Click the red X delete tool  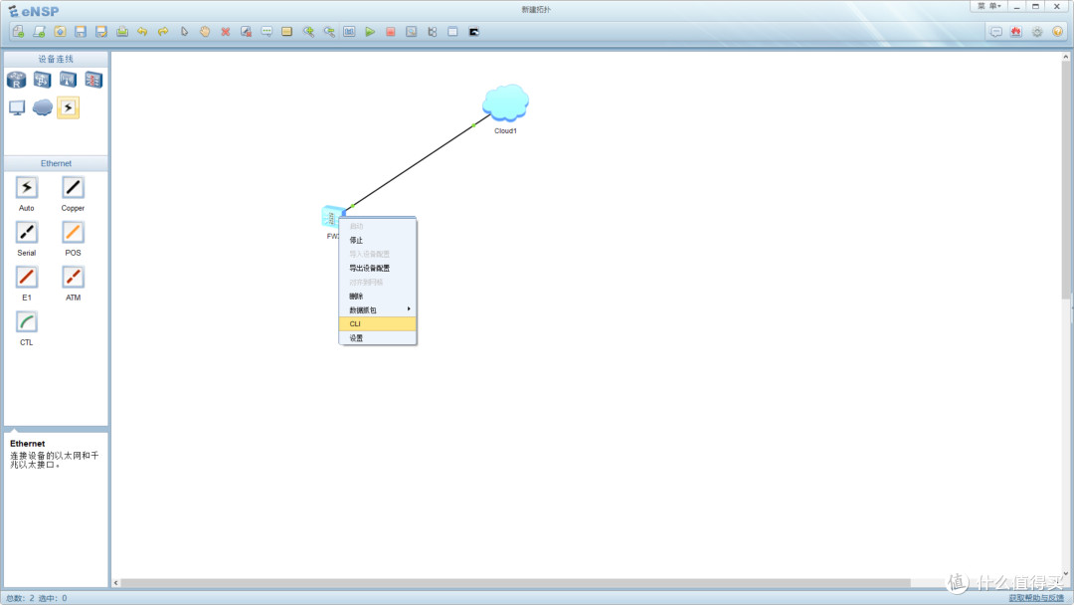tap(226, 32)
